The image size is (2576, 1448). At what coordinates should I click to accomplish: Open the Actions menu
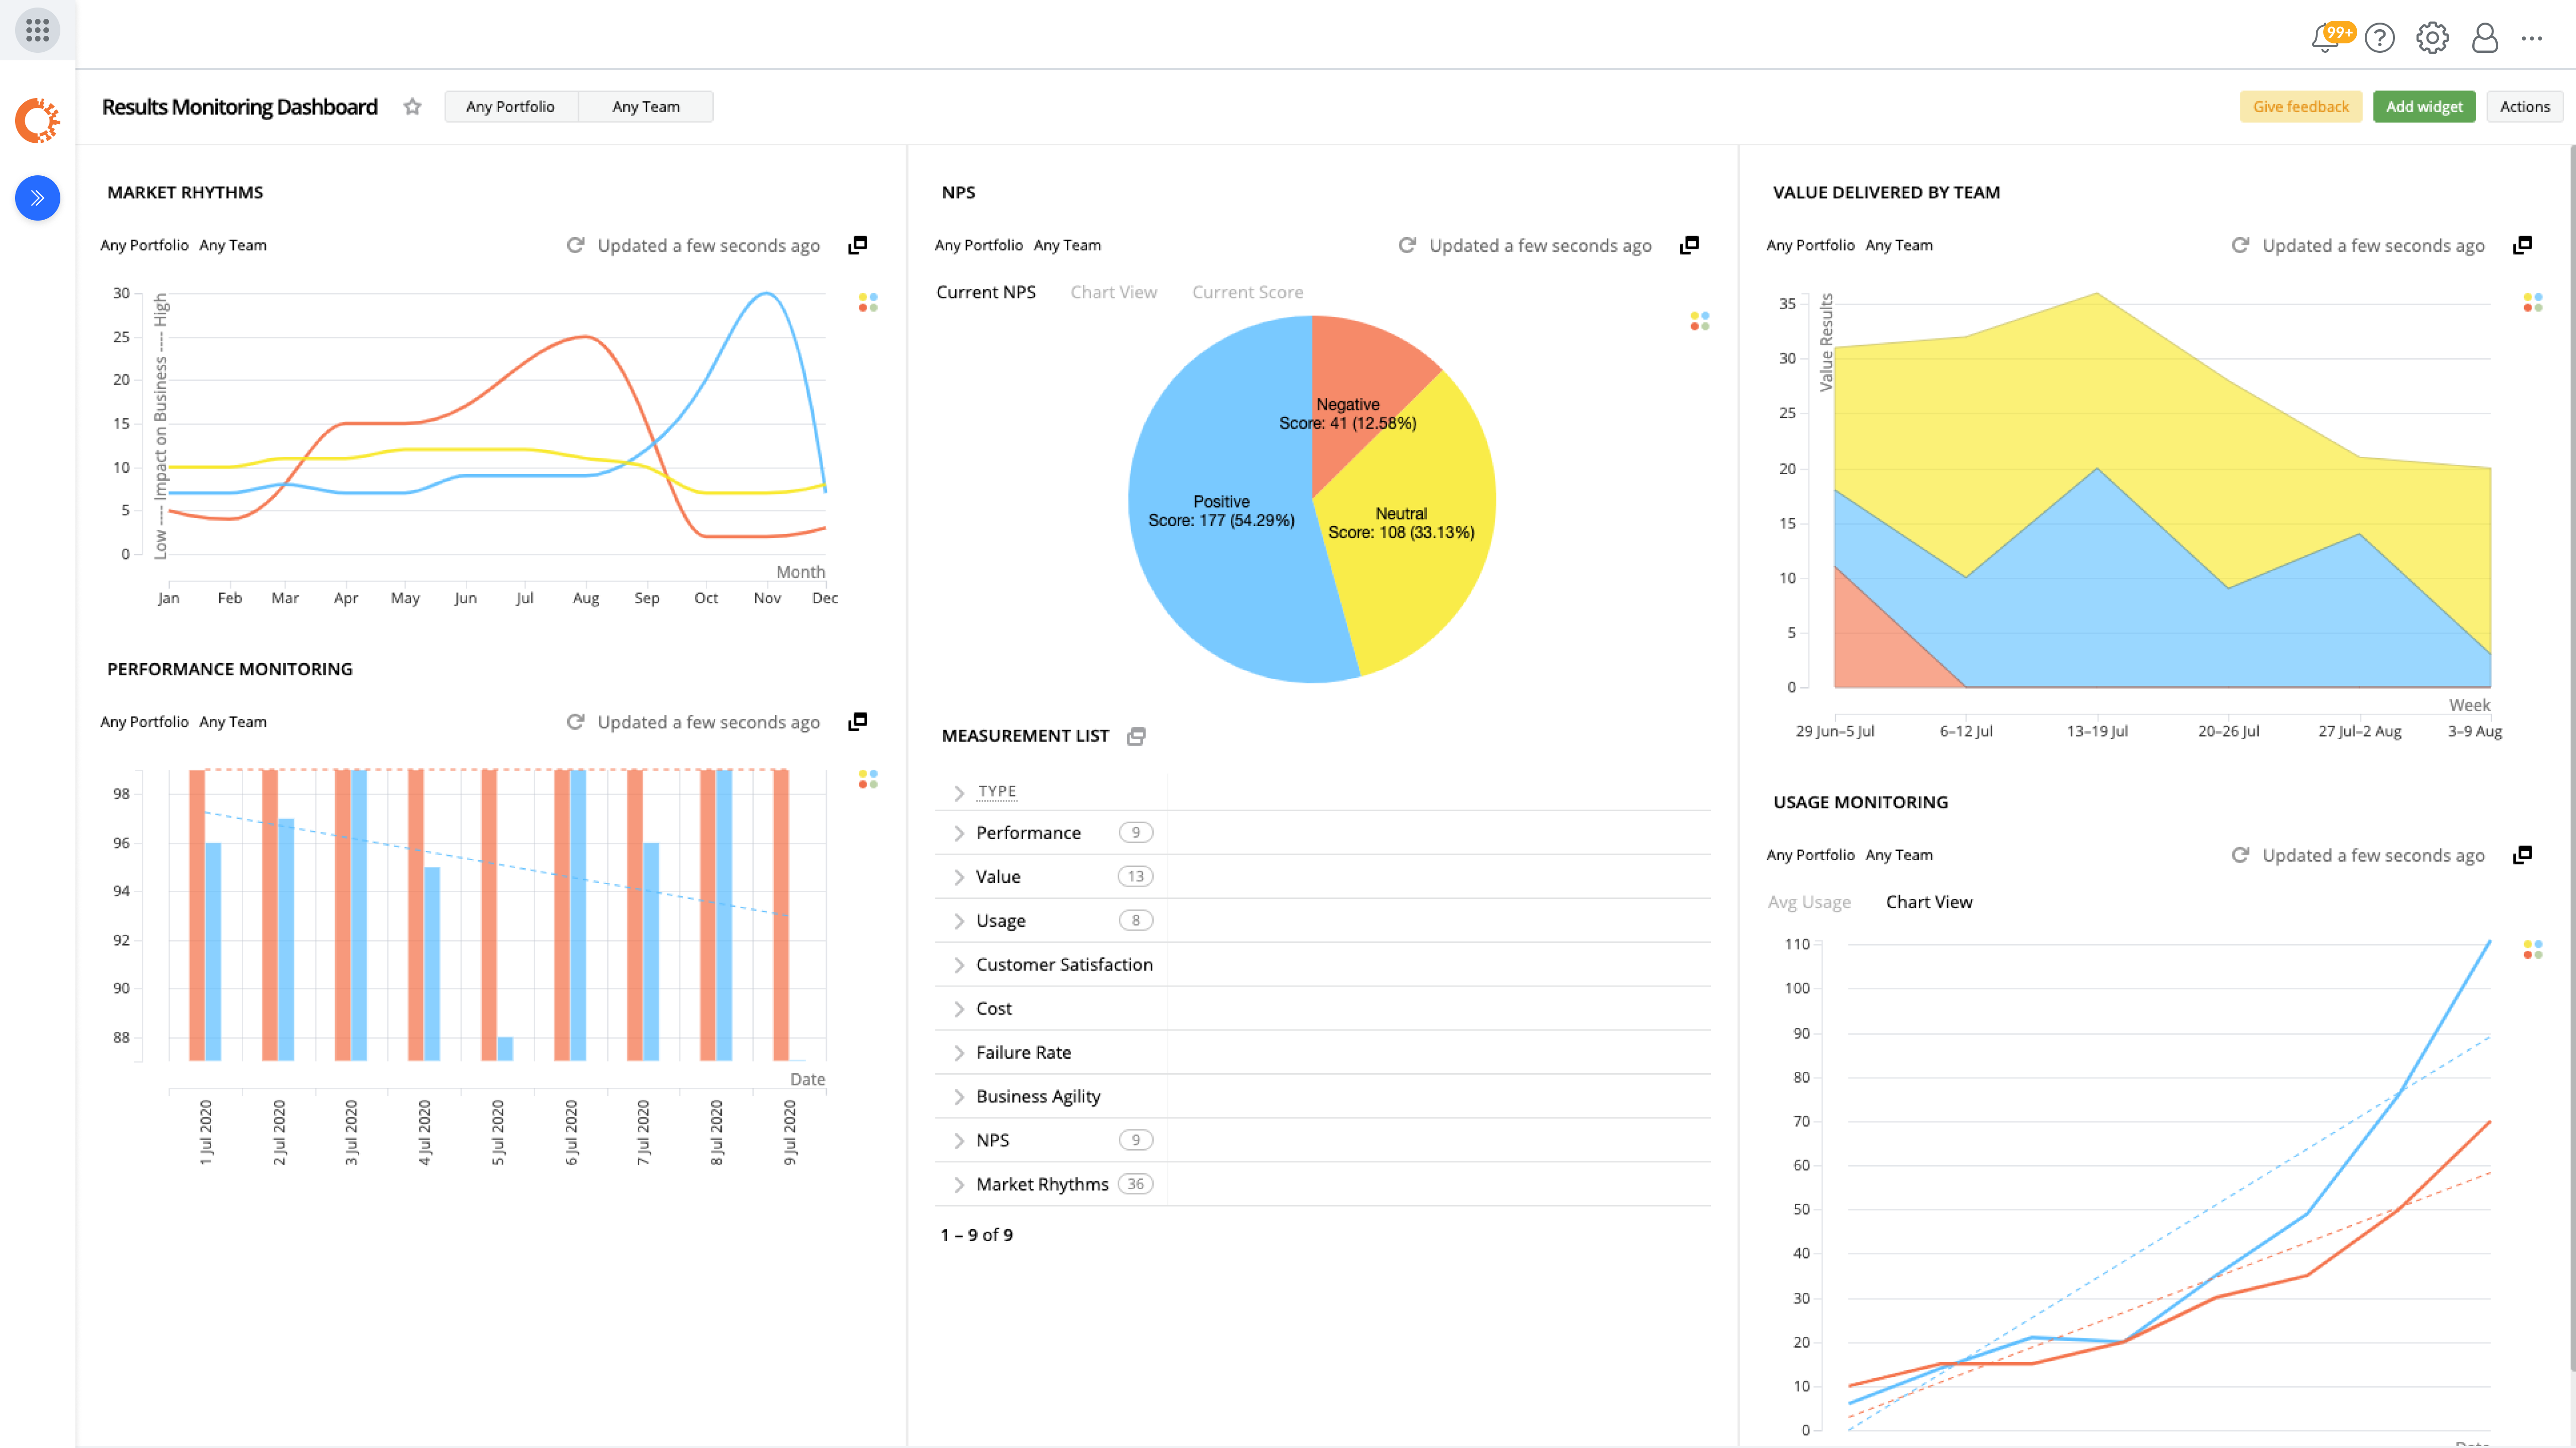2524,107
